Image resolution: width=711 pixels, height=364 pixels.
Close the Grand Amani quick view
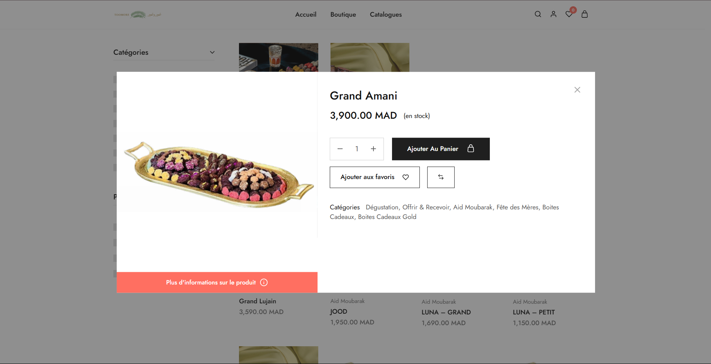pyautogui.click(x=577, y=90)
